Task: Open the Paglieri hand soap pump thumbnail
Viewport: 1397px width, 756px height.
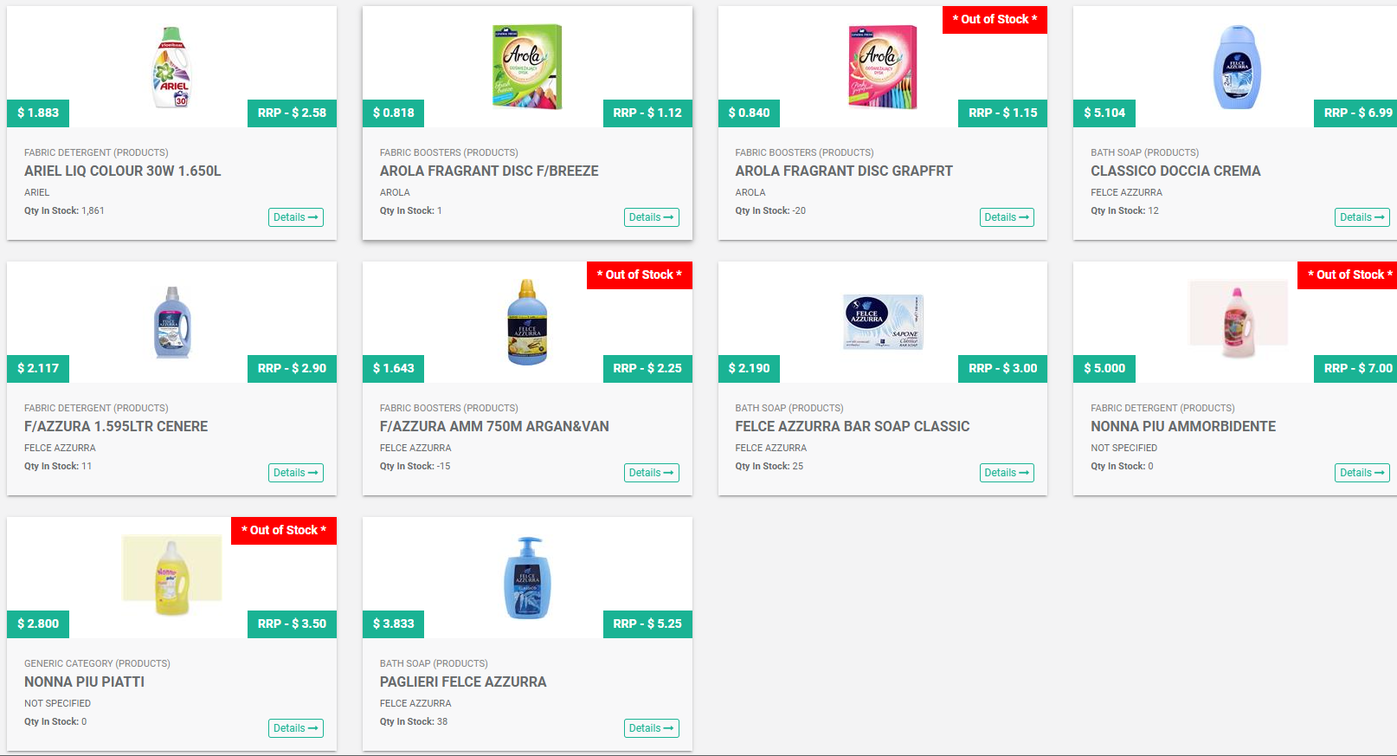Action: pyautogui.click(x=526, y=578)
